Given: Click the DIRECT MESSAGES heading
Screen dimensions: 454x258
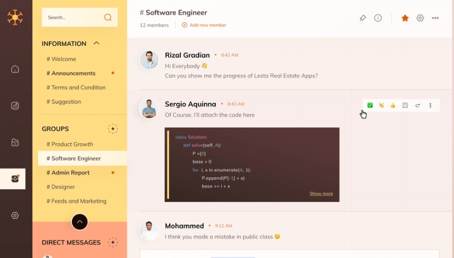Looking at the screenshot, I should (72, 242).
